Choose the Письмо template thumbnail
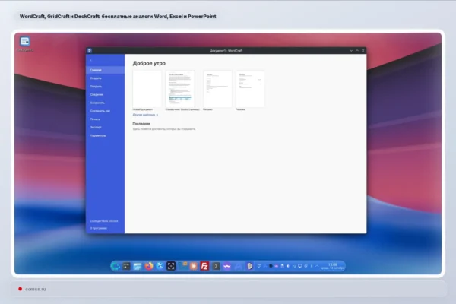This screenshot has width=456, height=304. tap(217, 89)
